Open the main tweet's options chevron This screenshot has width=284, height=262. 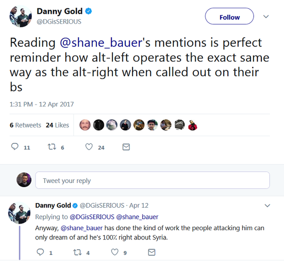(x=266, y=17)
